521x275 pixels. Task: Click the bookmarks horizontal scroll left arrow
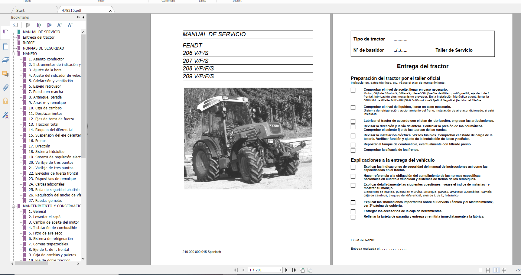pyautogui.click(x=12, y=264)
